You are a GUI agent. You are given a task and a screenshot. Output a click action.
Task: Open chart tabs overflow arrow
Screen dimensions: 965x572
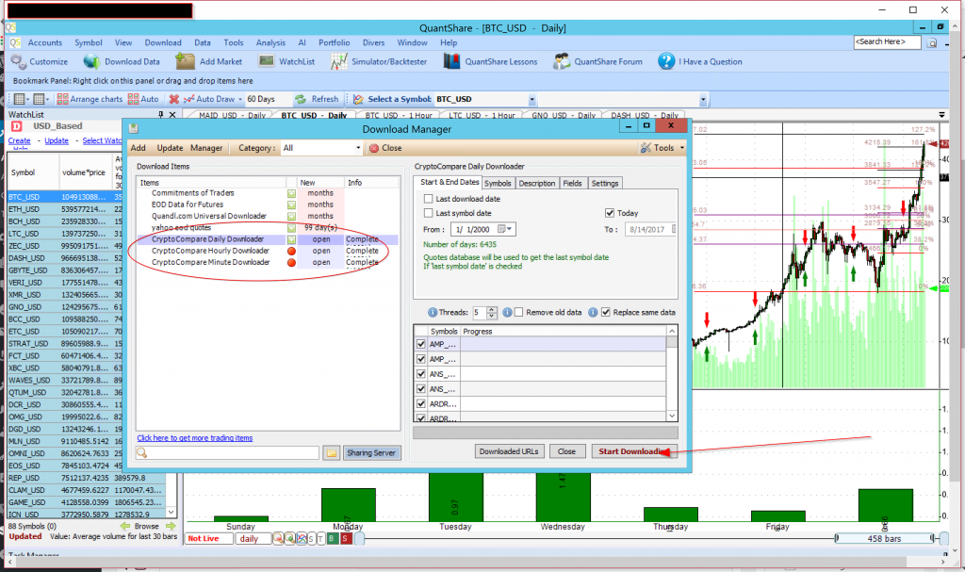click(941, 115)
